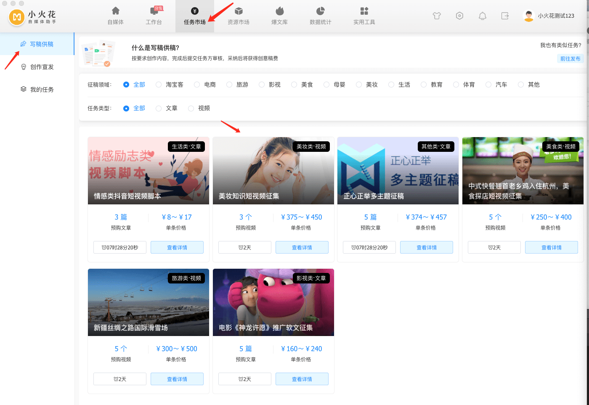This screenshot has width=589, height=405.
Task: View details of 情感类抖音短视频脚本
Action: click(x=177, y=247)
